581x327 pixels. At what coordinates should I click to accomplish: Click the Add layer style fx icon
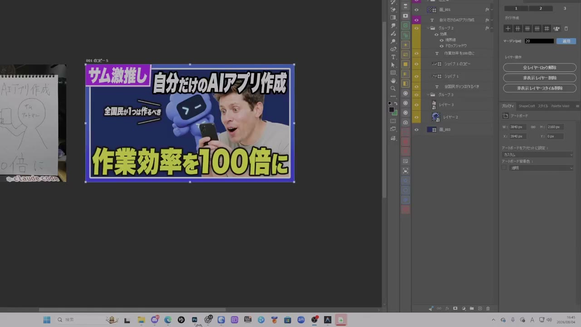tap(447, 308)
